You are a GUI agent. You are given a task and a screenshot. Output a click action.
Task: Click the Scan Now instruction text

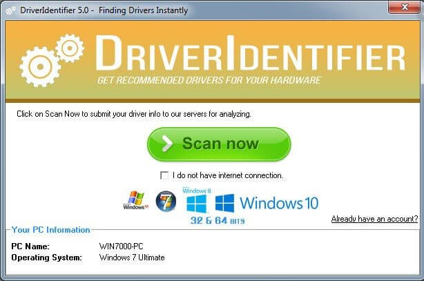pos(134,114)
